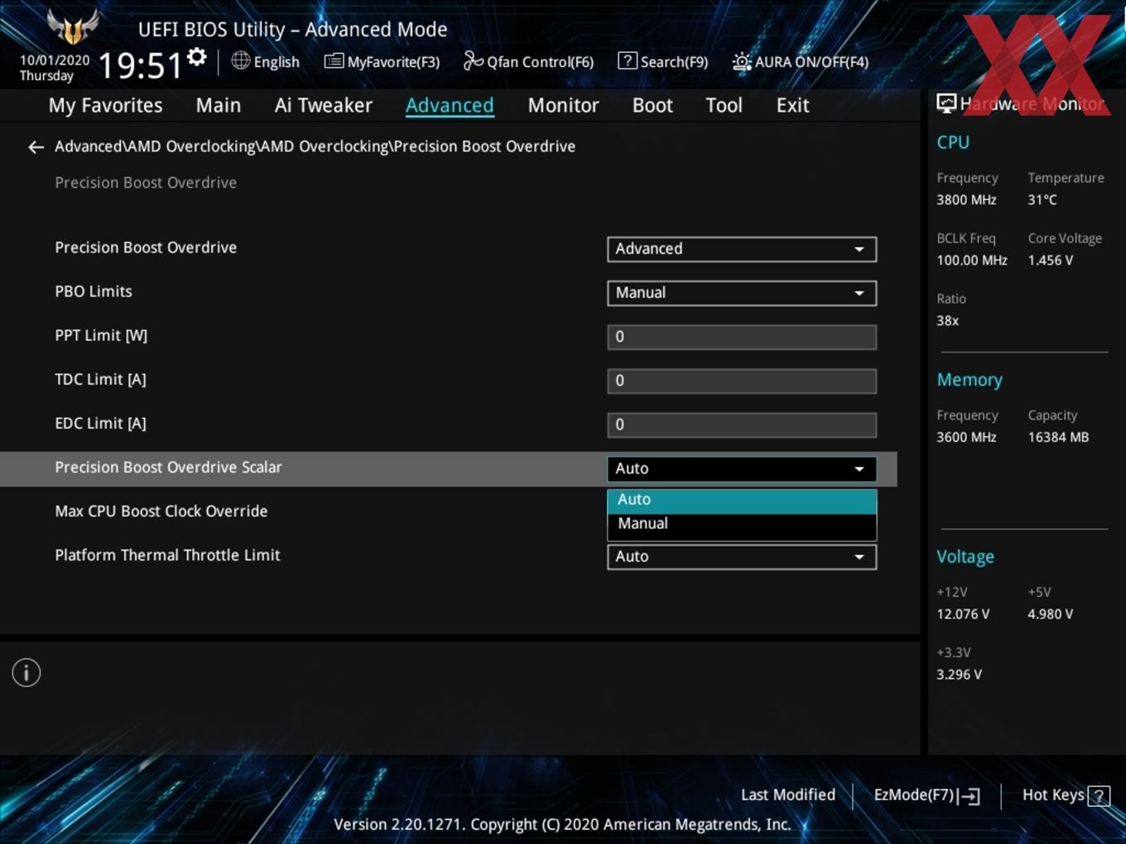
Task: Click the info circle icon
Action: (26, 673)
